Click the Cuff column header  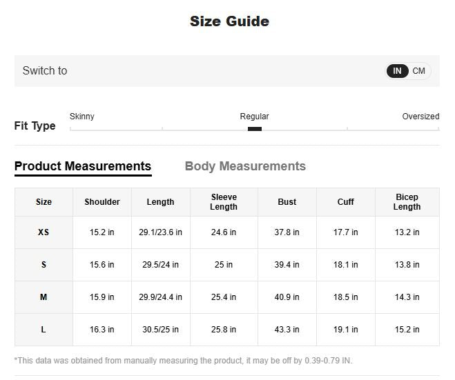[346, 202]
